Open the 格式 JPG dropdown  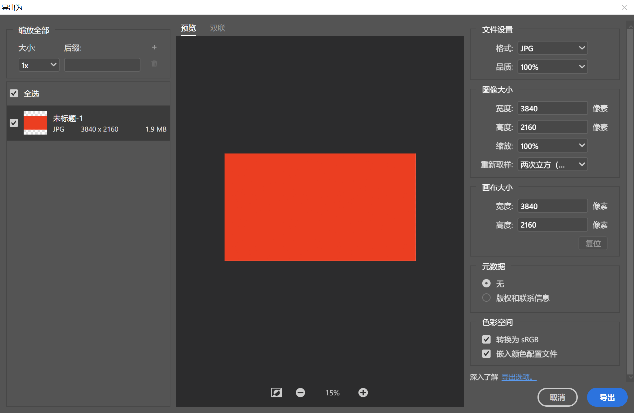pos(552,48)
